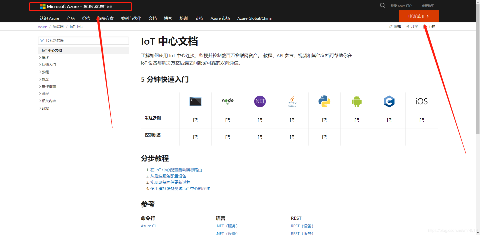Open REST（设备）reference link

click(302, 226)
